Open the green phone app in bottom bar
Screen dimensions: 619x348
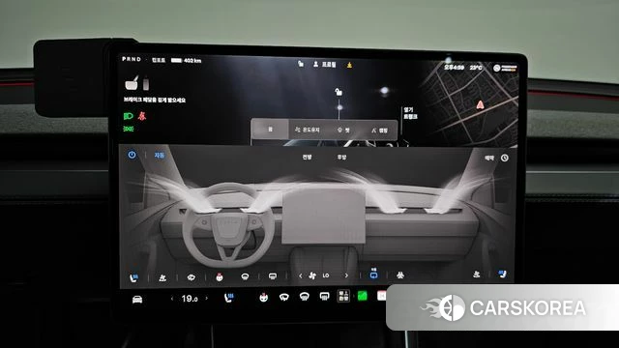point(362,296)
